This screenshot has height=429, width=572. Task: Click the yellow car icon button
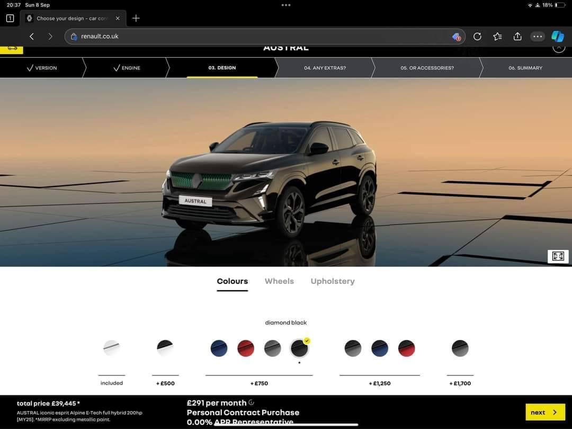12,50
